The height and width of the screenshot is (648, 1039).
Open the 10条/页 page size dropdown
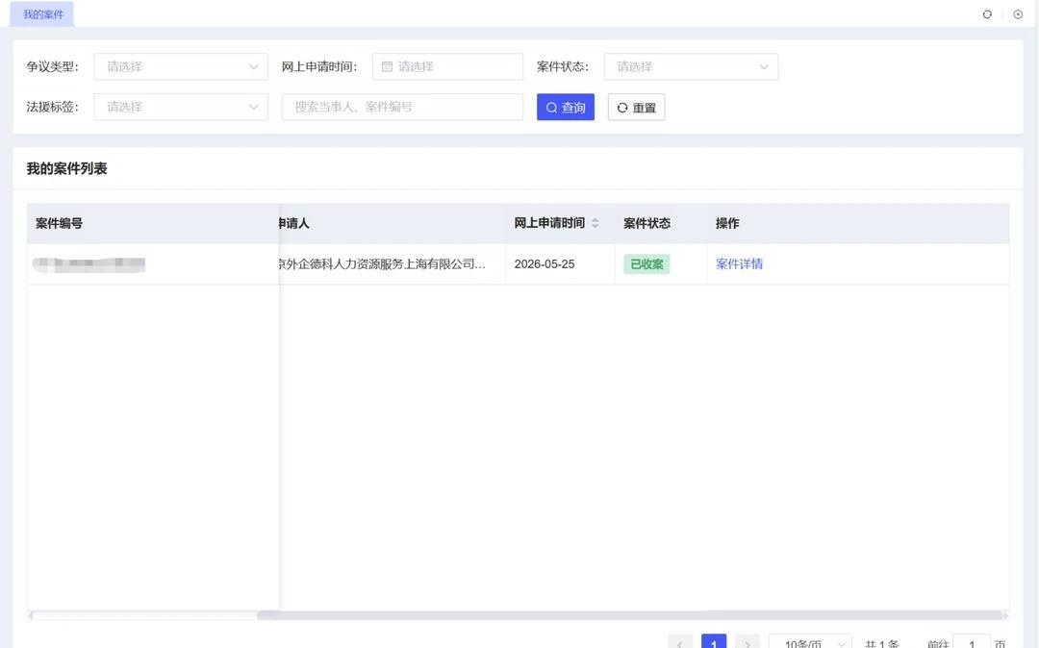[810, 642]
